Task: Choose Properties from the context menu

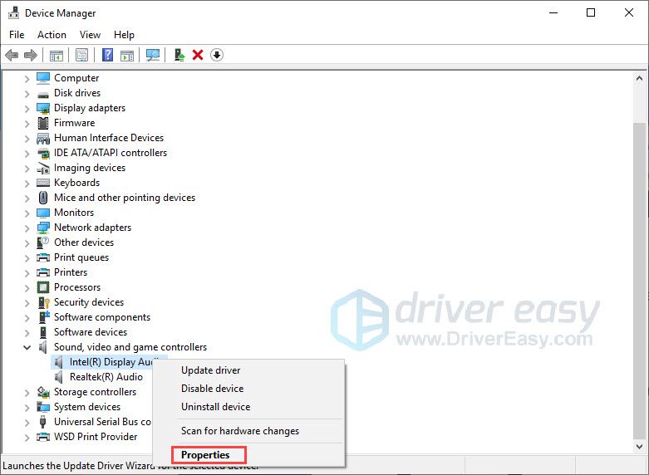Action: 205,455
